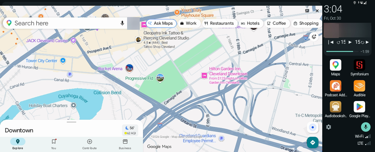The image size is (375, 152).
Task: Open the Contribute tab
Action: point(89,144)
